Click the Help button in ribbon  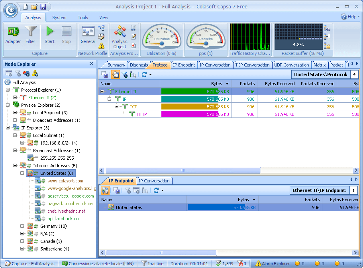[349, 17]
